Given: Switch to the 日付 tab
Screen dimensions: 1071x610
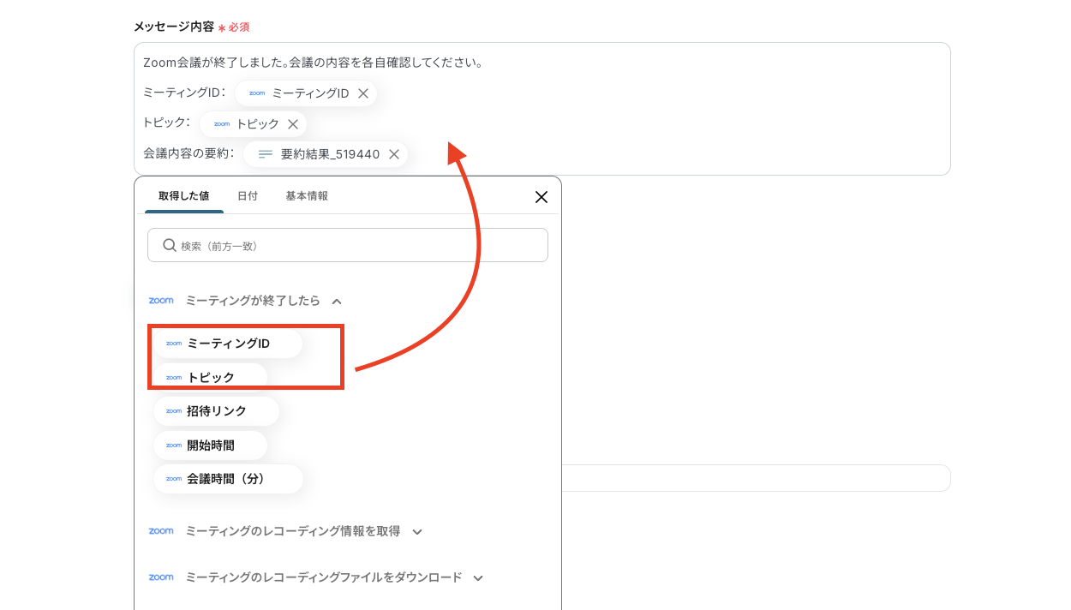Looking at the screenshot, I should (x=248, y=195).
